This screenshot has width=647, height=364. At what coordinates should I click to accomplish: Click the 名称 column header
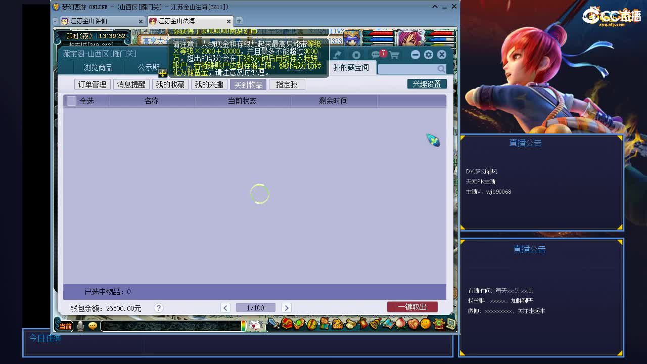[x=152, y=101]
